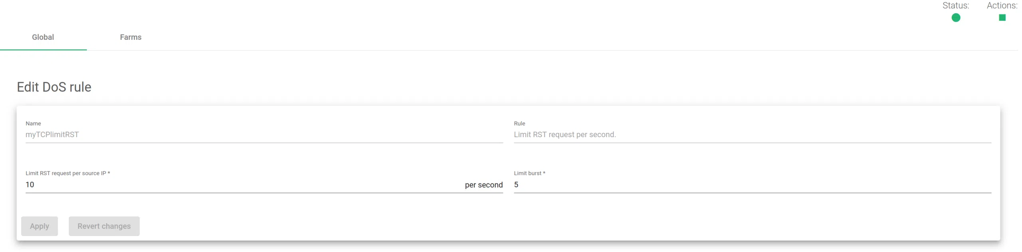Click the green underline beneath the Global tab
Image resolution: width=1022 pixels, height=252 pixels.
click(43, 50)
